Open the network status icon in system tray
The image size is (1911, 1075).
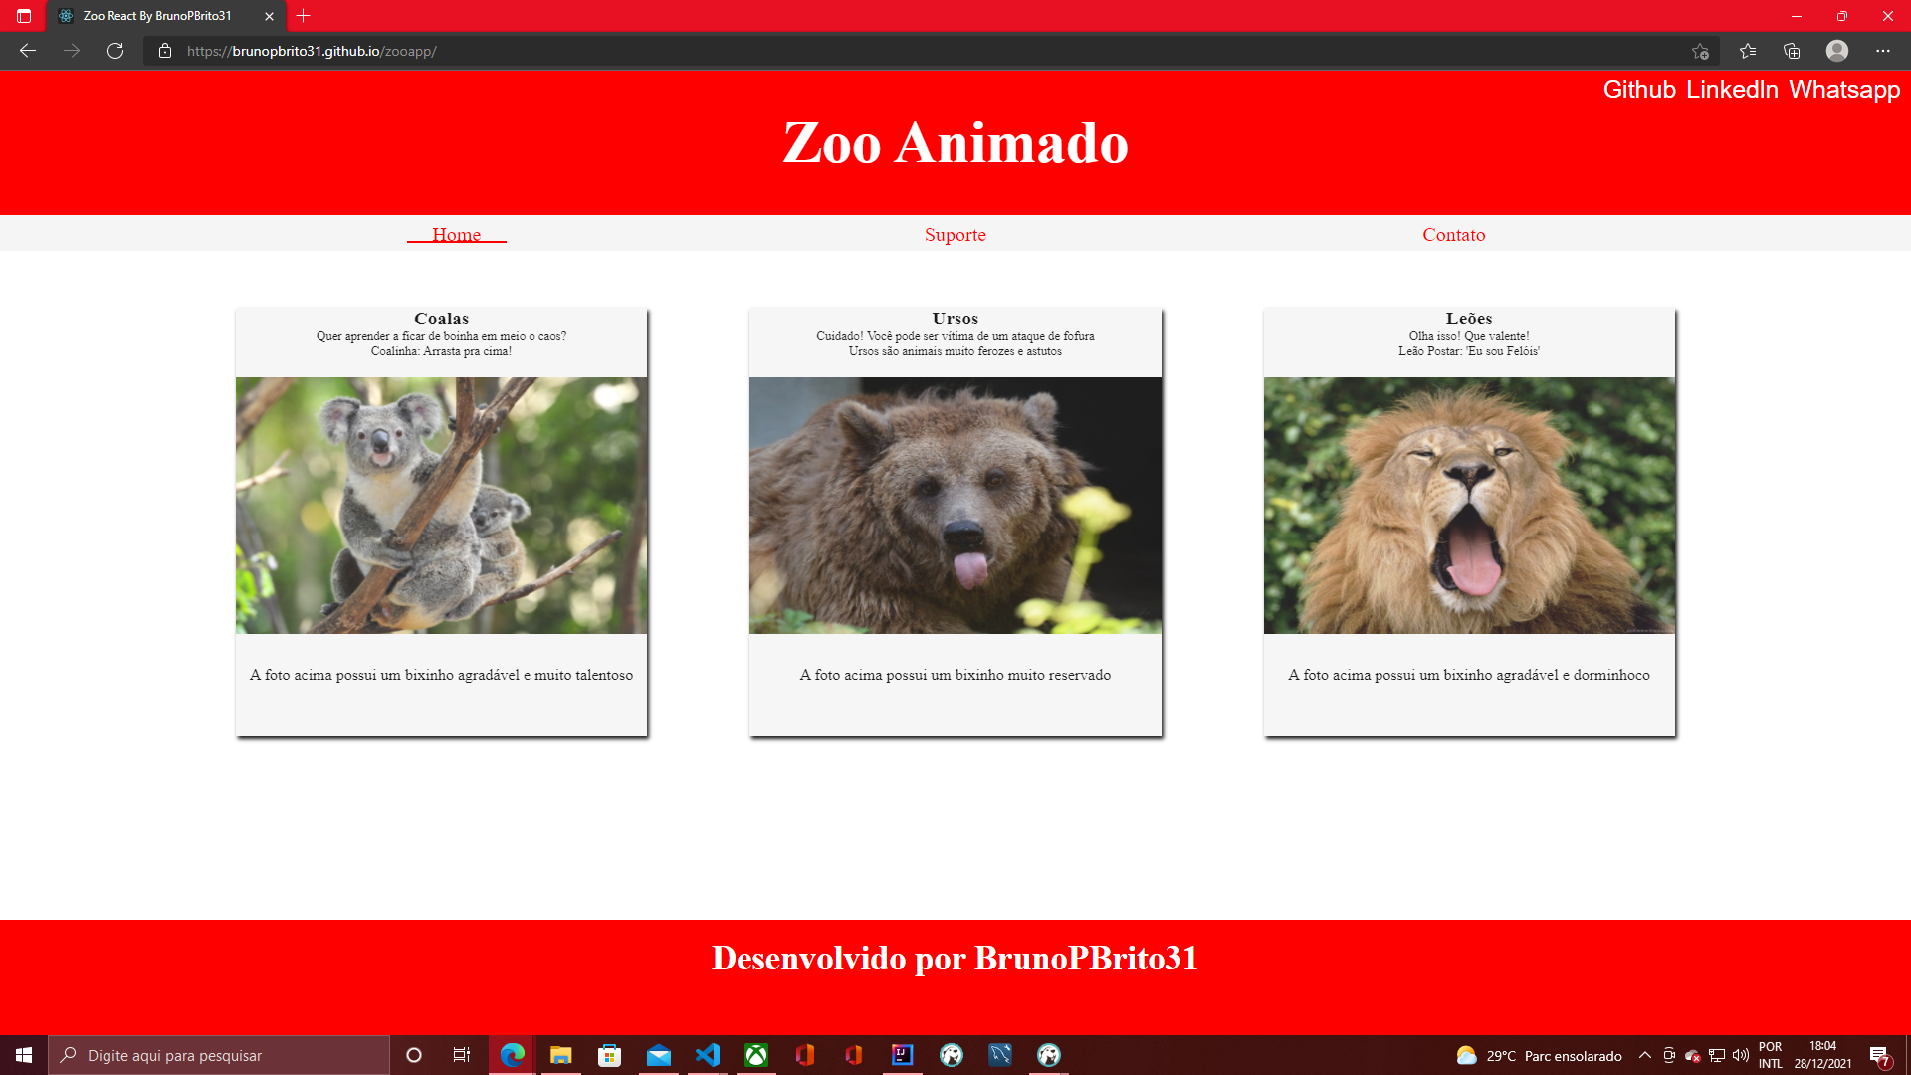click(1717, 1055)
